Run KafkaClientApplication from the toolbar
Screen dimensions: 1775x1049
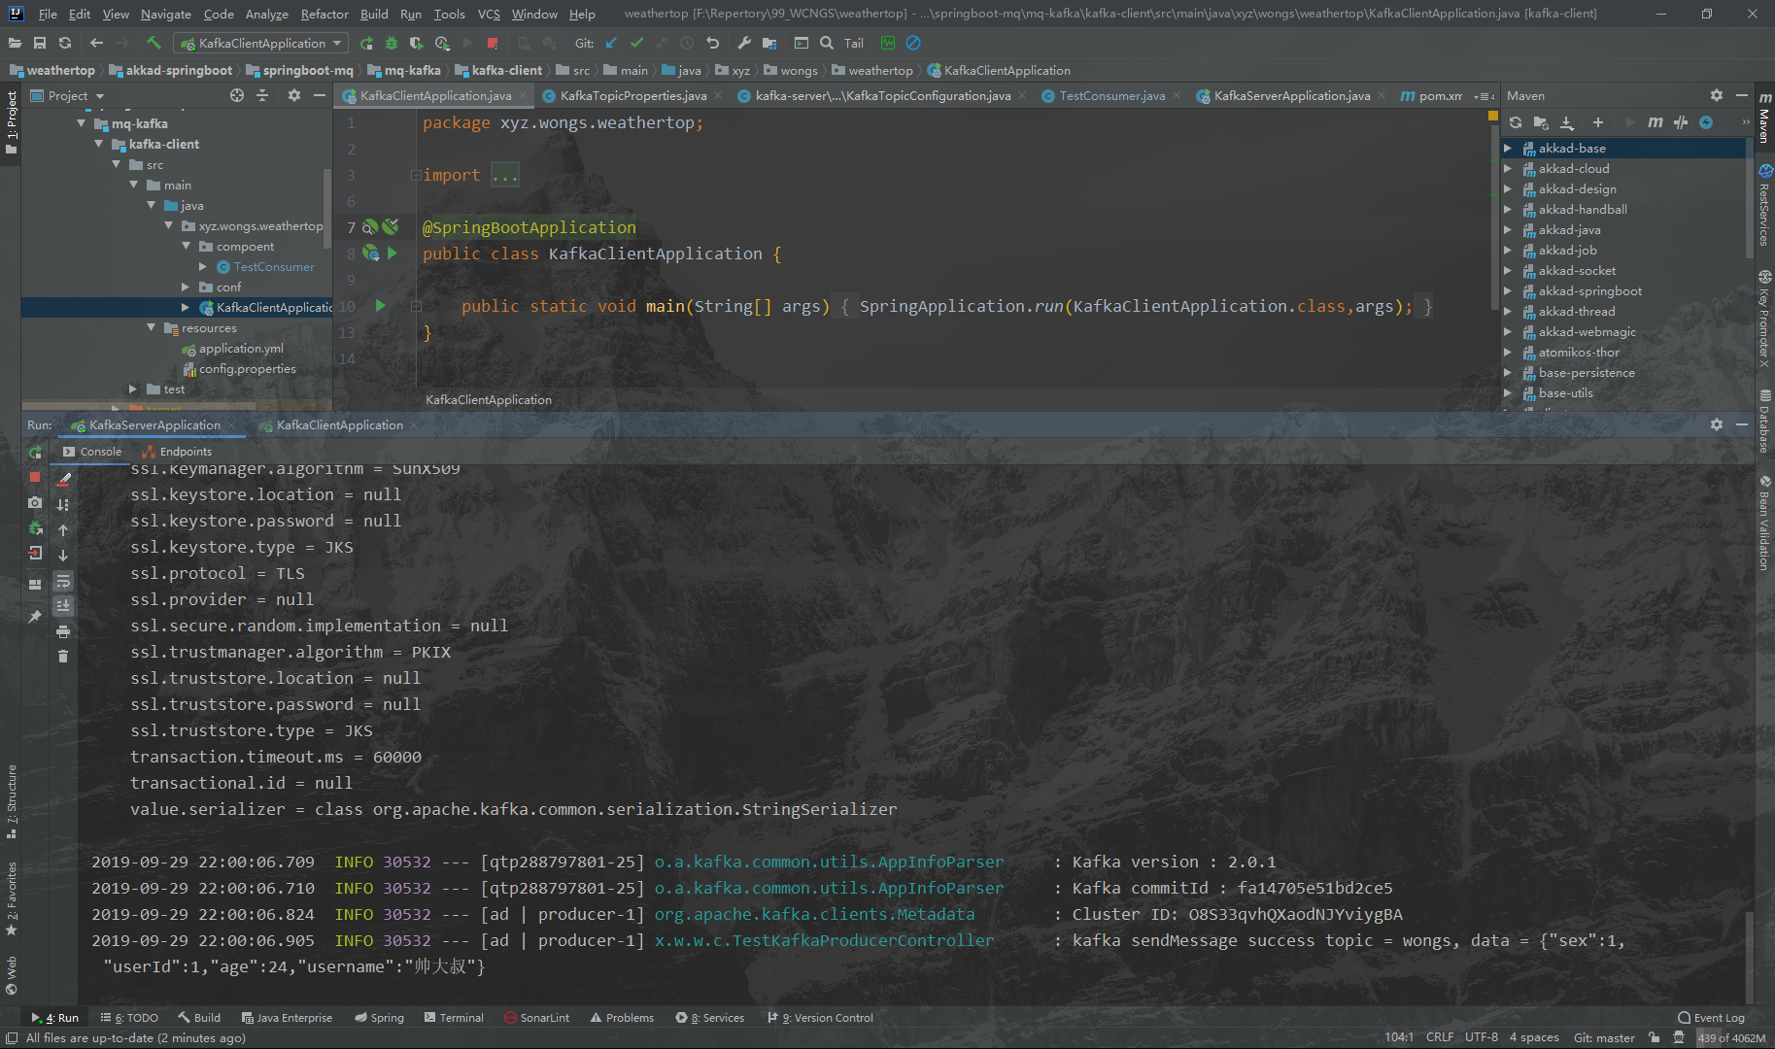366,43
